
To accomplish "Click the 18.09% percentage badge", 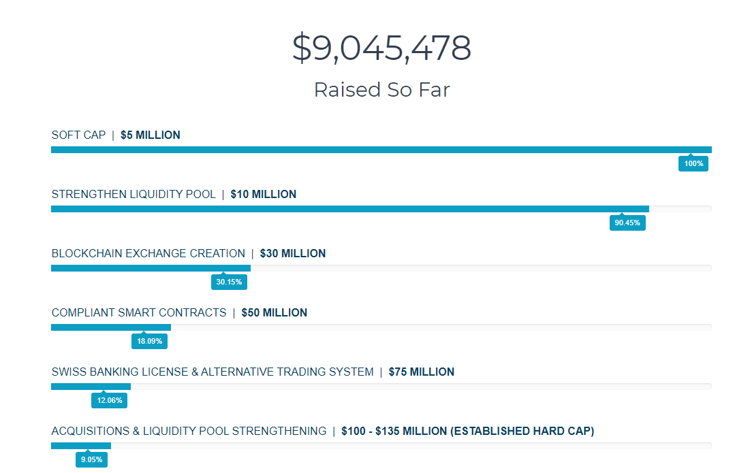I will pyautogui.click(x=149, y=341).
